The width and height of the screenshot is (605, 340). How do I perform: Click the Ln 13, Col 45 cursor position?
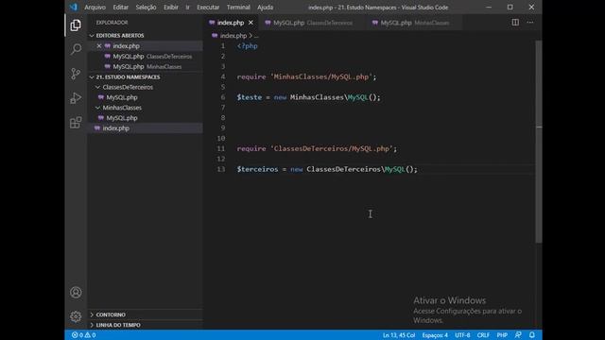tap(399, 335)
